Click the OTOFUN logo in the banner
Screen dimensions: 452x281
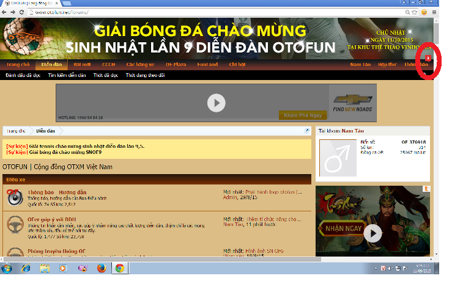coord(23,37)
